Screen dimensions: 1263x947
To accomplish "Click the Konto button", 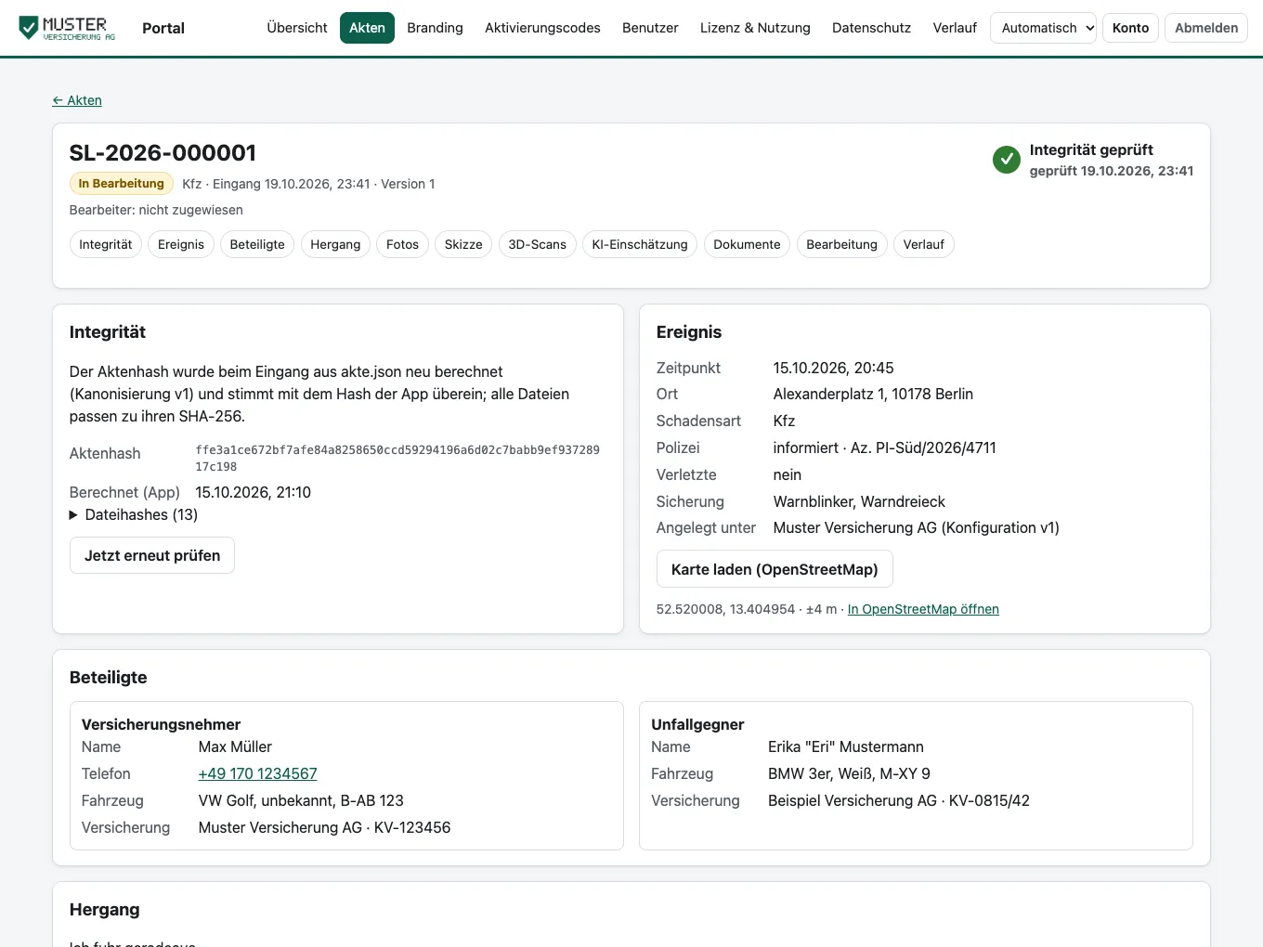I will tap(1130, 28).
